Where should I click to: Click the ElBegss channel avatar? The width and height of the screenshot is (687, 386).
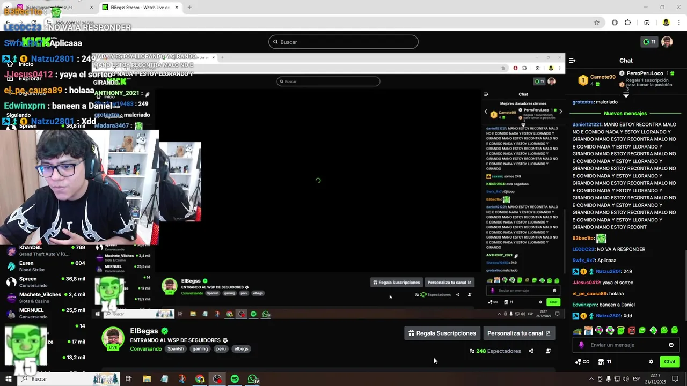pos(113,338)
